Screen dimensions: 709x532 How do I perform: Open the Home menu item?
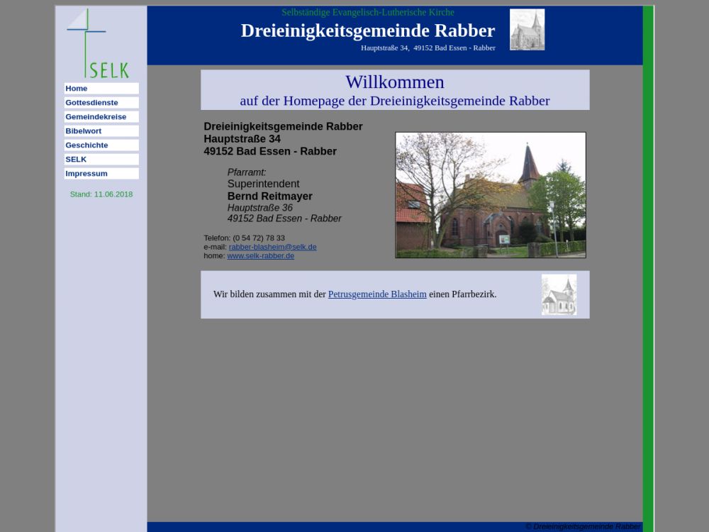[x=101, y=89]
